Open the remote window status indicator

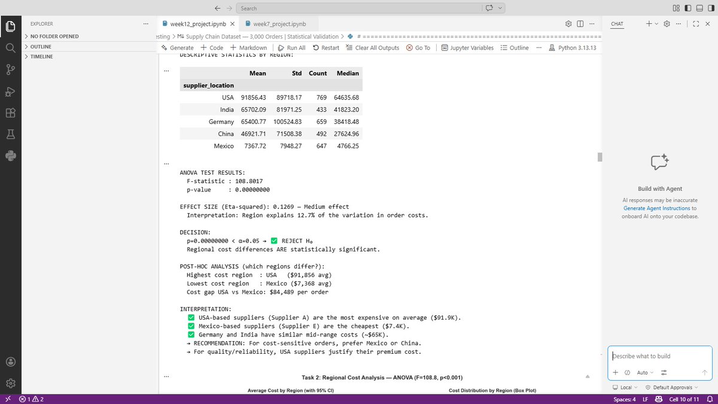(x=8, y=399)
